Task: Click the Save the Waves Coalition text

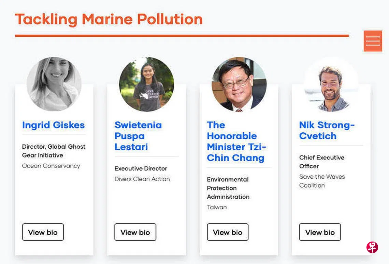Action: click(x=322, y=181)
